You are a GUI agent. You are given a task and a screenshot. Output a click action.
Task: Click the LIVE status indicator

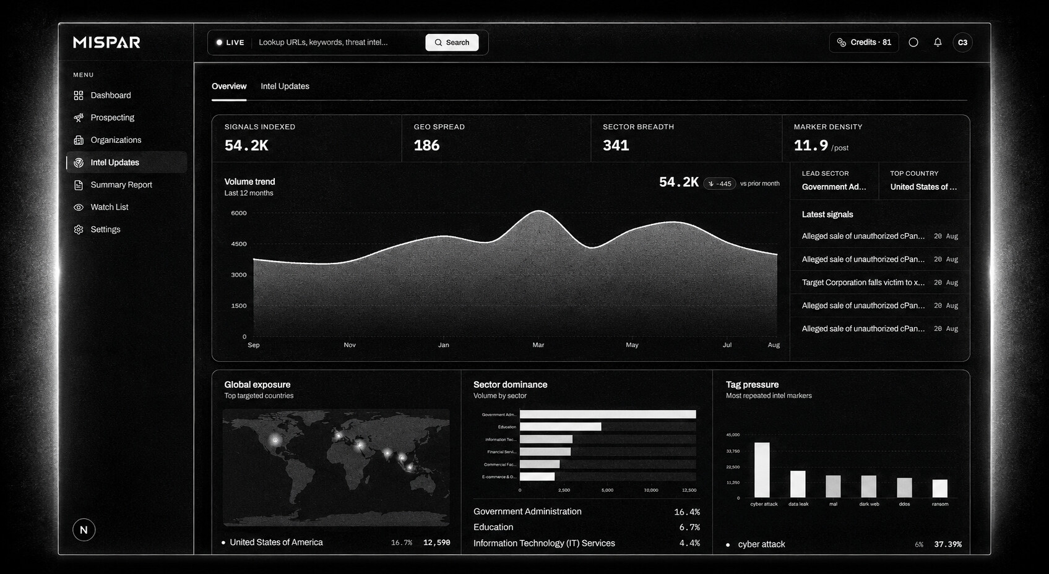coord(230,42)
